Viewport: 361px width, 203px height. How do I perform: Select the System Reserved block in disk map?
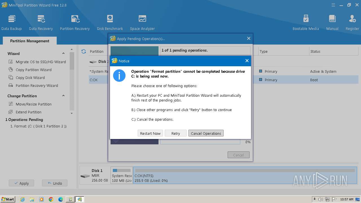pos(122,175)
